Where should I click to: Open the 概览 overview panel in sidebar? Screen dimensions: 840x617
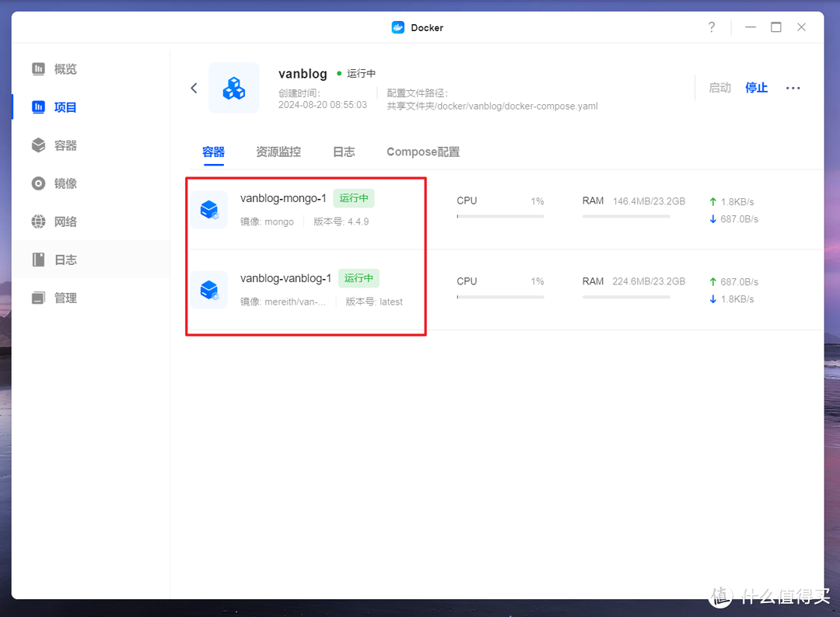(x=54, y=68)
